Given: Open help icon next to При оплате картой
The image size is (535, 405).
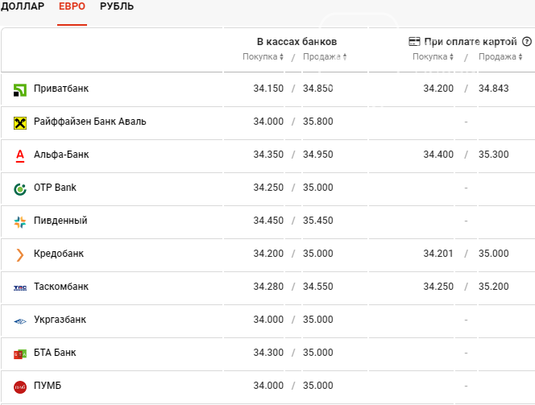Looking at the screenshot, I should [x=527, y=41].
